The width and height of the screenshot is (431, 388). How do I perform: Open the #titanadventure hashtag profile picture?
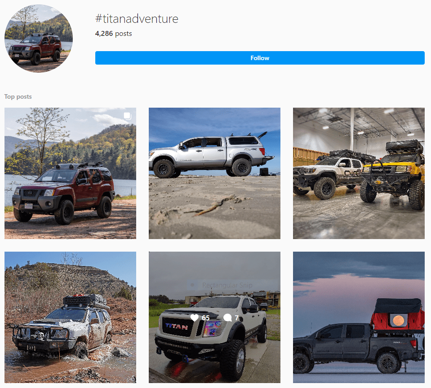39,39
